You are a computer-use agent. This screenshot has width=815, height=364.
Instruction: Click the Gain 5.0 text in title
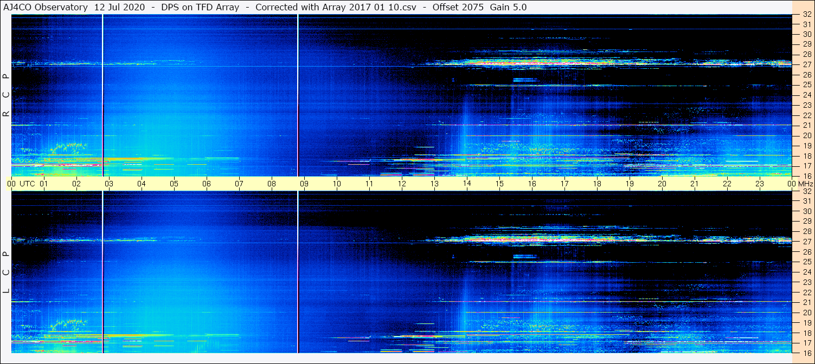(508, 7)
